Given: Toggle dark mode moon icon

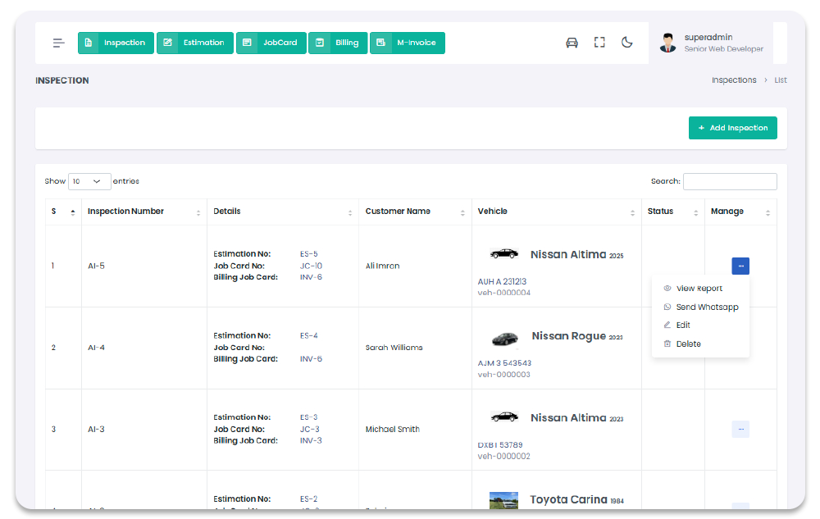Looking at the screenshot, I should (x=627, y=43).
